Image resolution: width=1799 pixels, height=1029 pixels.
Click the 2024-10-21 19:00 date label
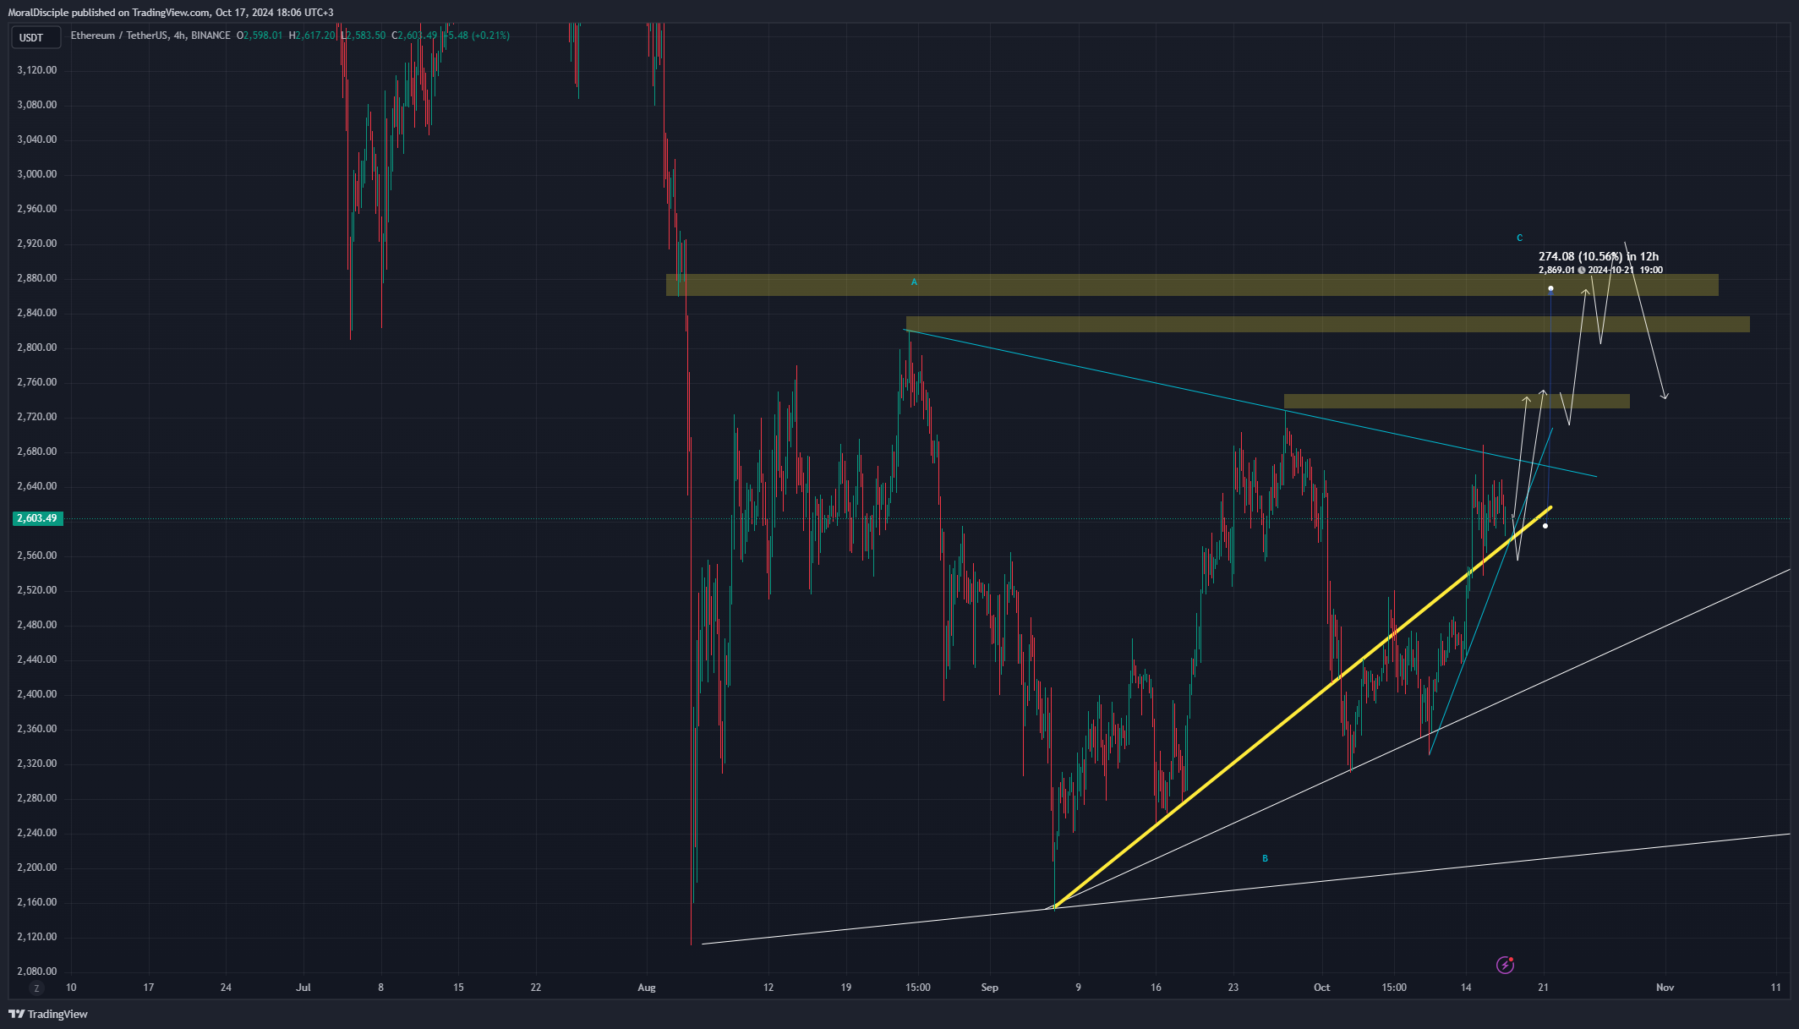pos(1626,271)
